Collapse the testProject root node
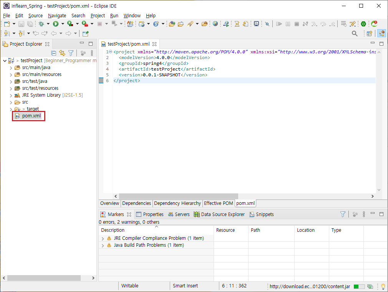 (x=5, y=61)
